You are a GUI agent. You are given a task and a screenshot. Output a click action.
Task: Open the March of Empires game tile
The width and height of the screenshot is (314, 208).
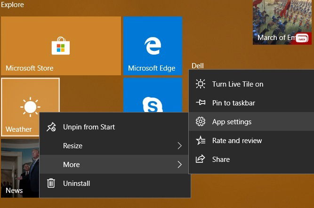(282, 22)
